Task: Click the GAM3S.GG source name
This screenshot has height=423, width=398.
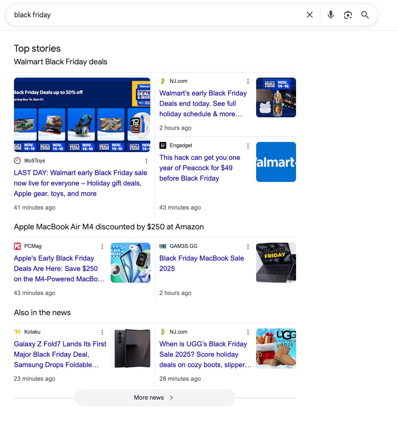Action: point(183,246)
